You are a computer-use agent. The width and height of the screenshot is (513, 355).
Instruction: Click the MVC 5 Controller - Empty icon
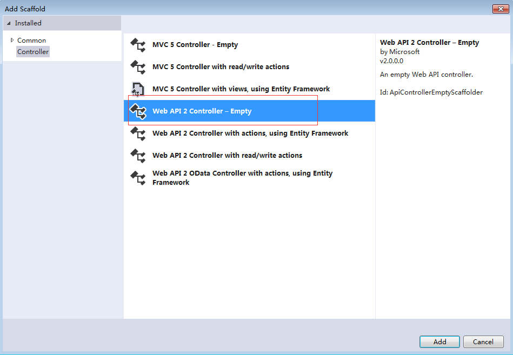pos(138,45)
